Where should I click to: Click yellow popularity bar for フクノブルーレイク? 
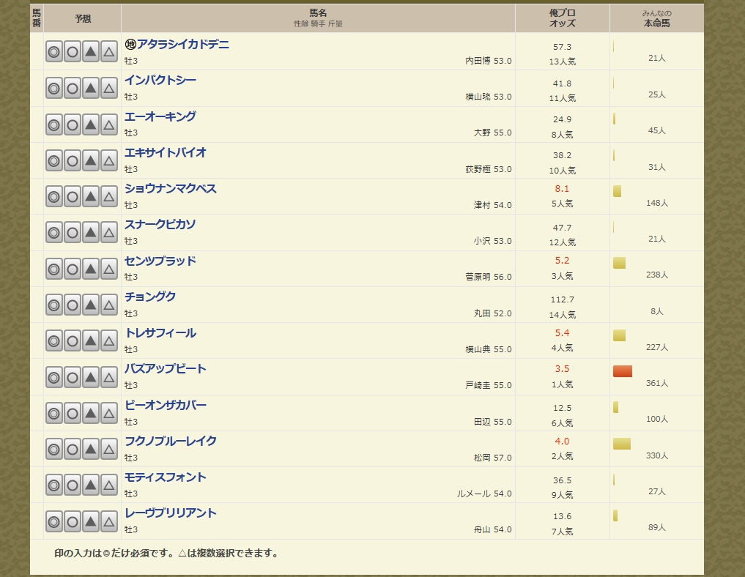click(x=622, y=444)
